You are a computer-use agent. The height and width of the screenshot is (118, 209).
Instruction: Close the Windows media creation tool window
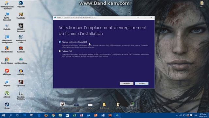(151, 18)
